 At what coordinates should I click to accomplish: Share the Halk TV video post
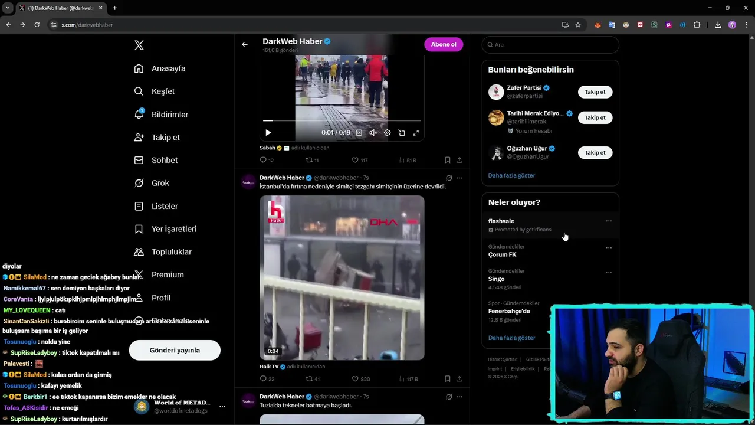click(x=459, y=379)
